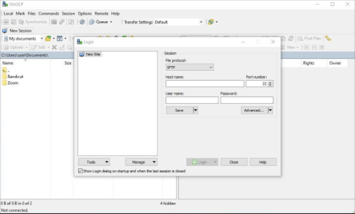Select the Bandicut folder in local panel
The width and height of the screenshot is (355, 214).
(x=13, y=77)
